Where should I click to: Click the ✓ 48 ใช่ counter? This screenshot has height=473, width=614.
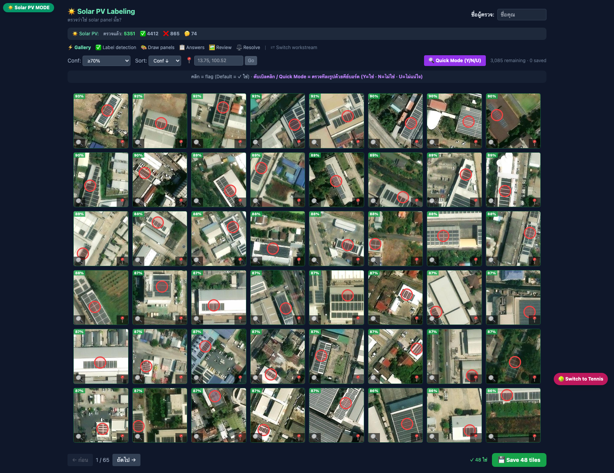(479, 460)
